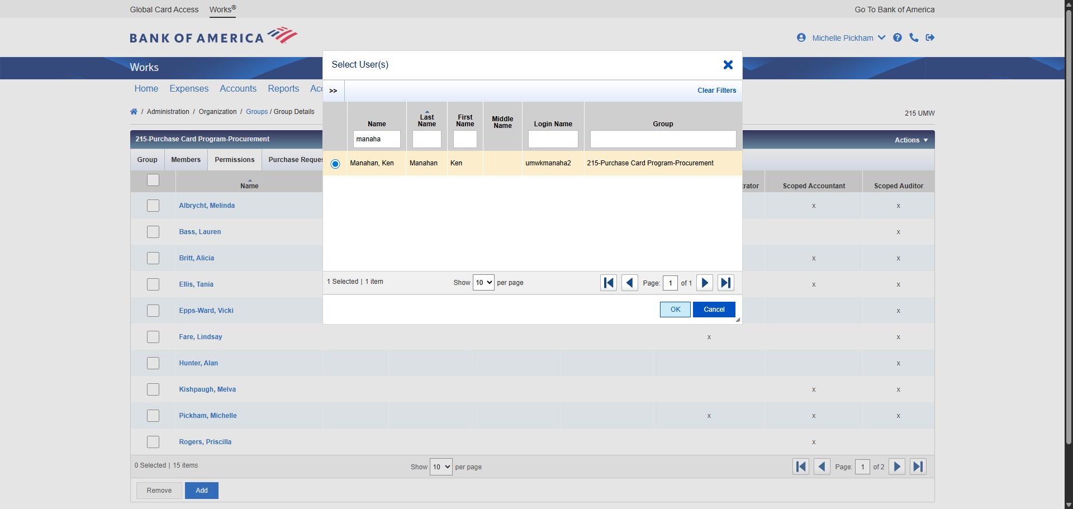Go to next page of group members
Viewport: 1073px width, 509px height.
pos(896,467)
